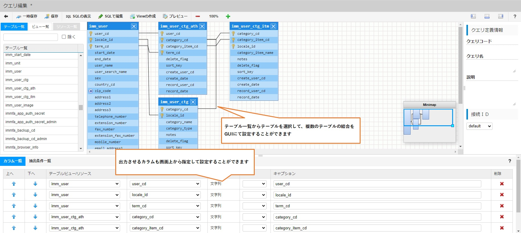This screenshot has width=521, height=233.
Task: Click the green plus zoom-in icon
Action: (x=228, y=16)
